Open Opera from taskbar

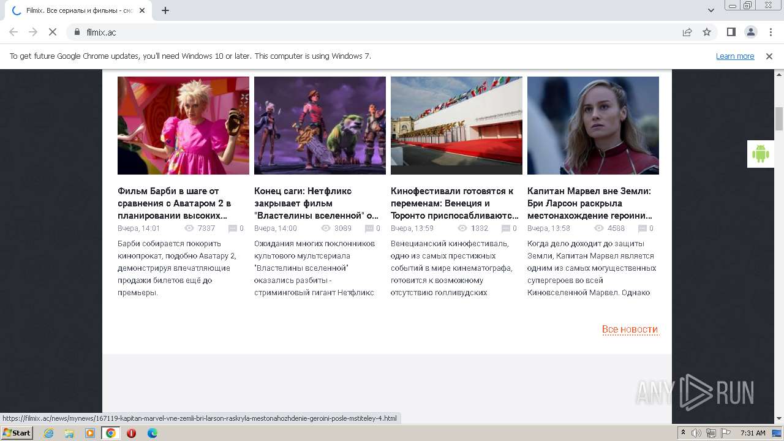point(131,433)
